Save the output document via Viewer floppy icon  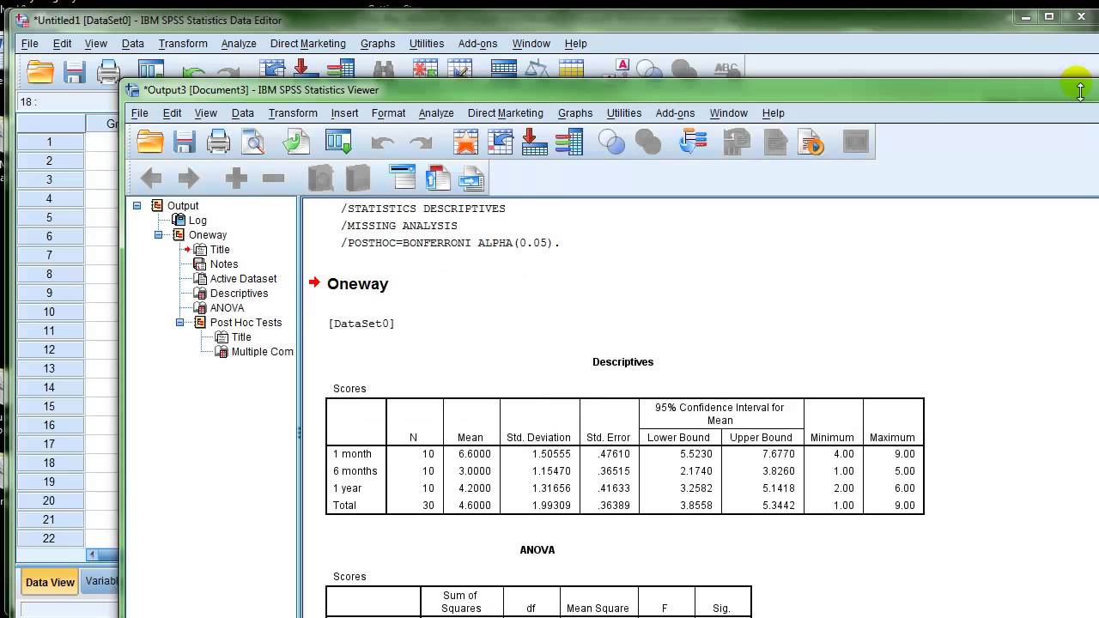point(185,142)
